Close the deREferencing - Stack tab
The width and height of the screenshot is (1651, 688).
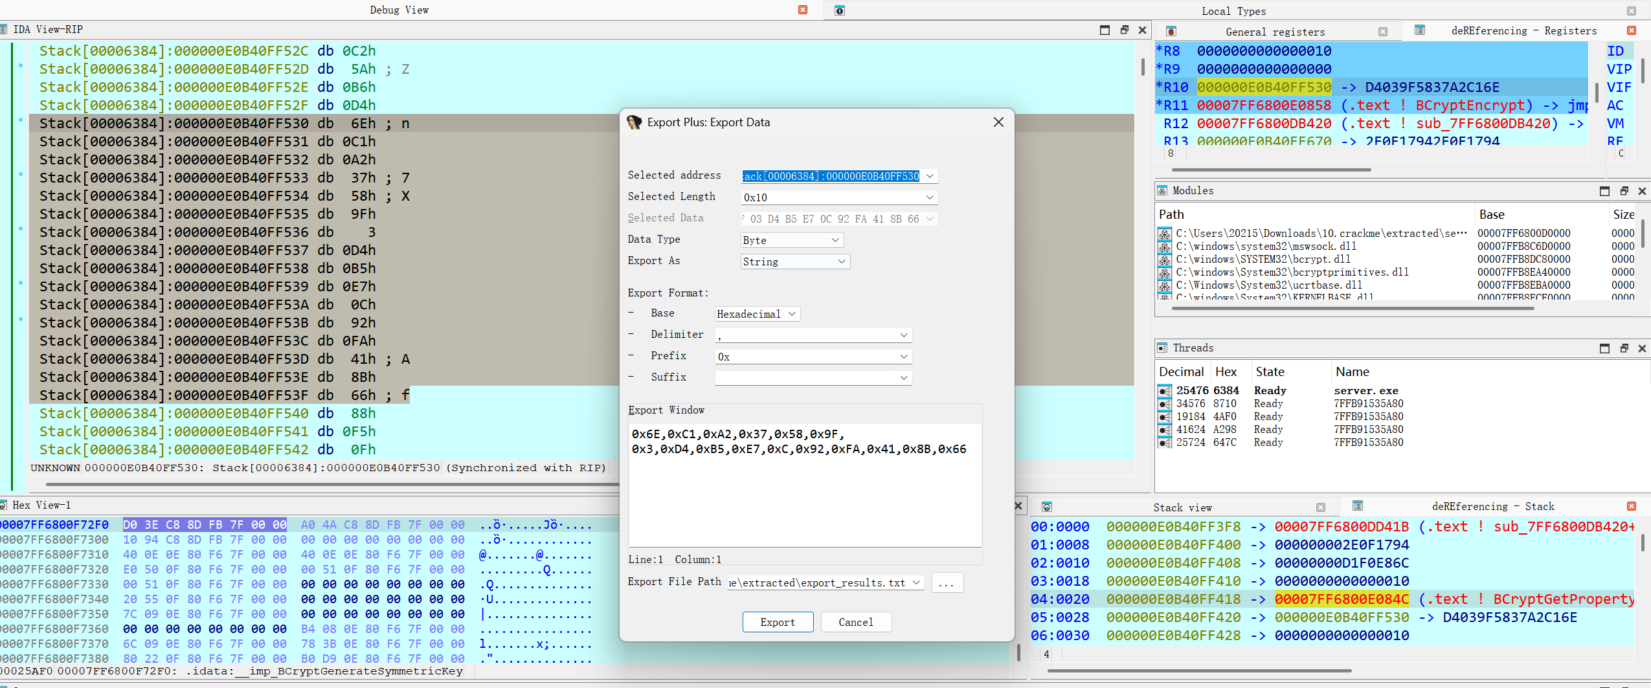(1632, 506)
